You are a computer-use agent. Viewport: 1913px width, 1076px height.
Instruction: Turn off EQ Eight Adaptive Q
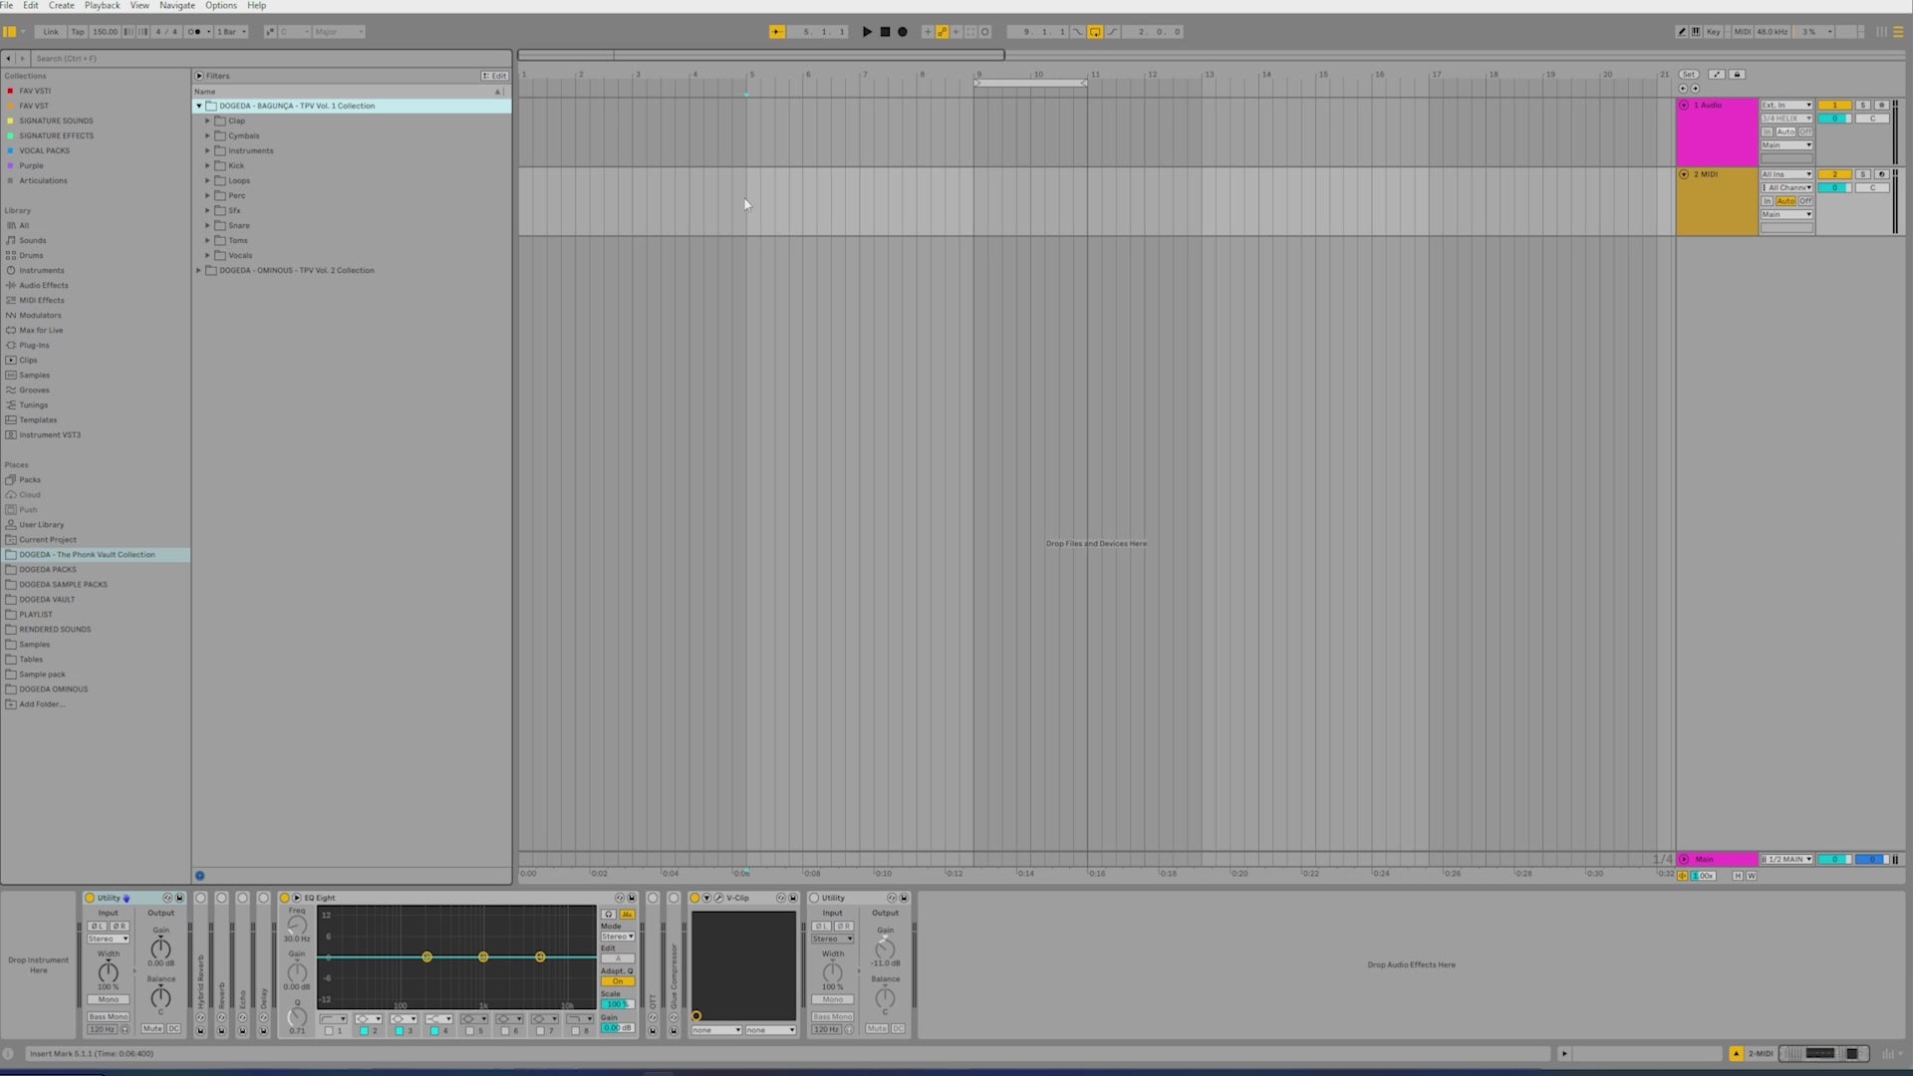[618, 981]
